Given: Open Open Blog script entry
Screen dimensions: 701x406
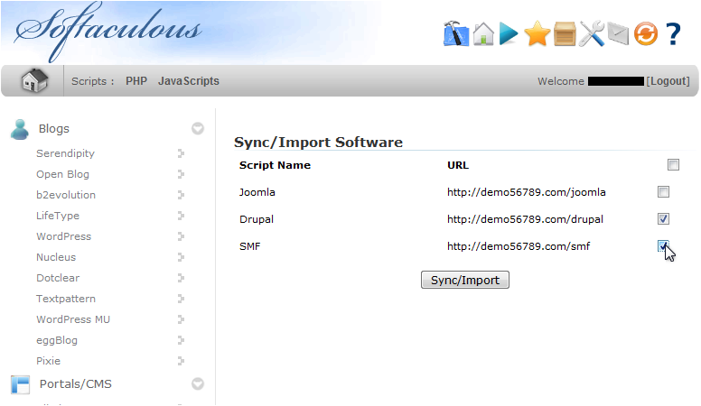Looking at the screenshot, I should [x=62, y=174].
